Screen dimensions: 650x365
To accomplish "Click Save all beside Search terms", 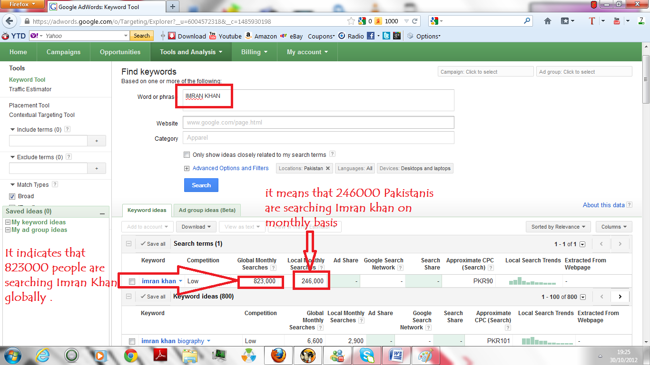I will (x=153, y=244).
